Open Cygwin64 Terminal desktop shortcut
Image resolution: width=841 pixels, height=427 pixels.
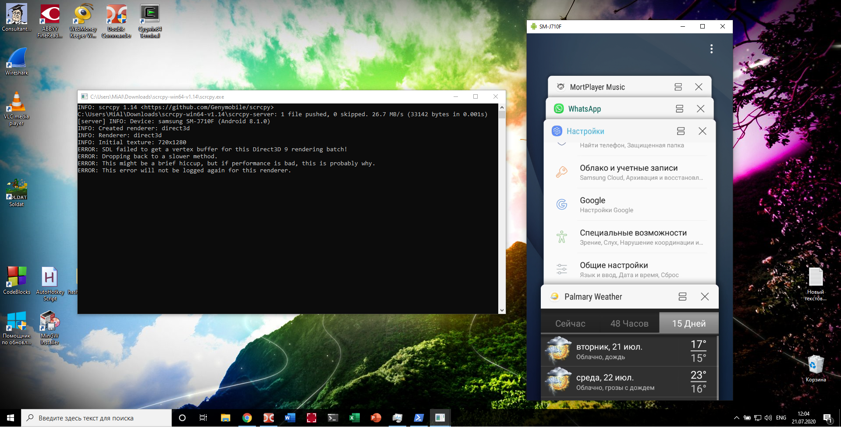[x=150, y=21]
